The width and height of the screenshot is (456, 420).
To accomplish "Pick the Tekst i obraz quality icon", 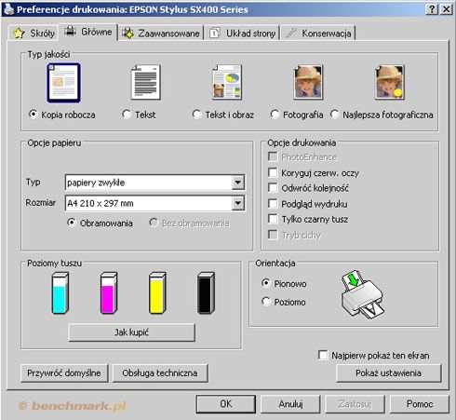I will click(x=227, y=82).
